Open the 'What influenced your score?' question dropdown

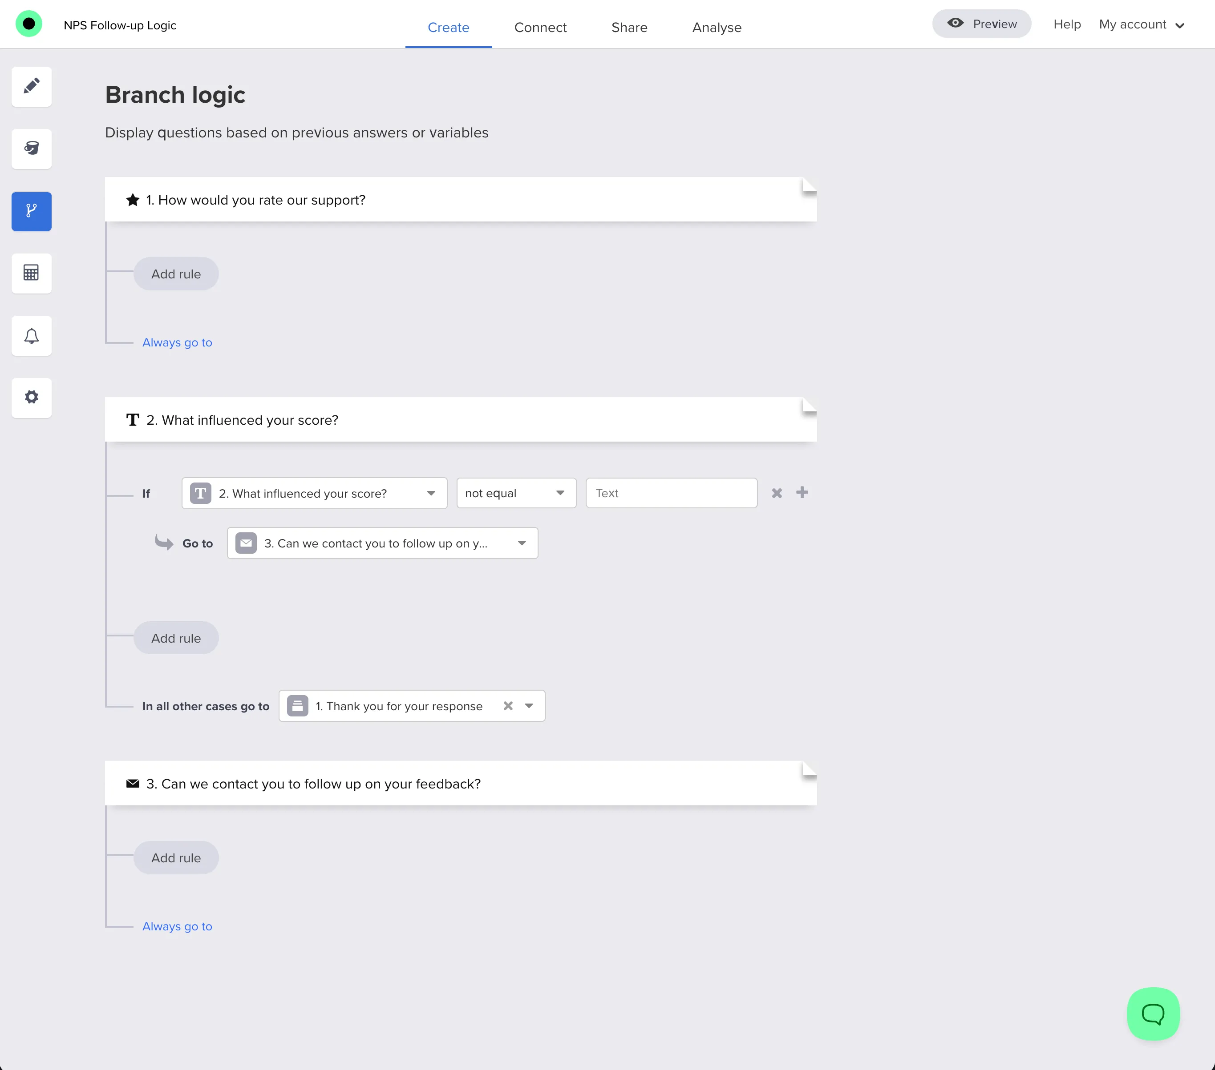[314, 493]
